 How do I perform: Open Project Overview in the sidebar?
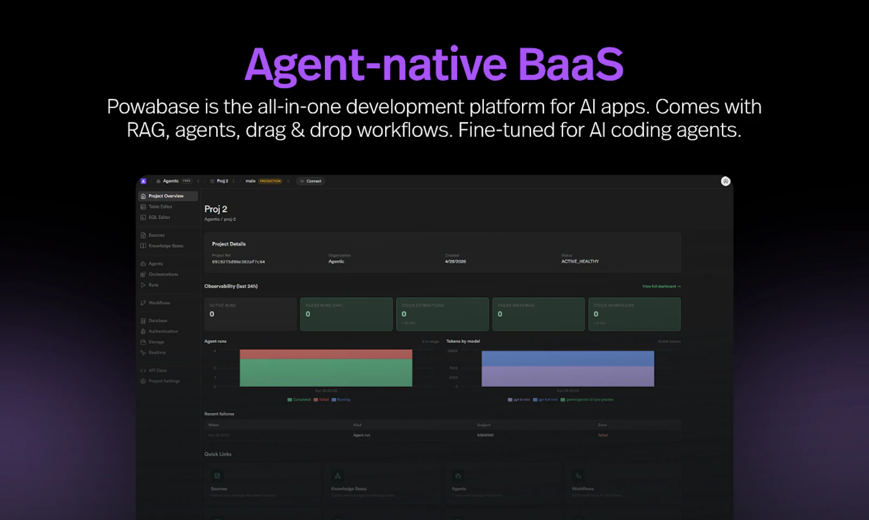[x=168, y=196]
